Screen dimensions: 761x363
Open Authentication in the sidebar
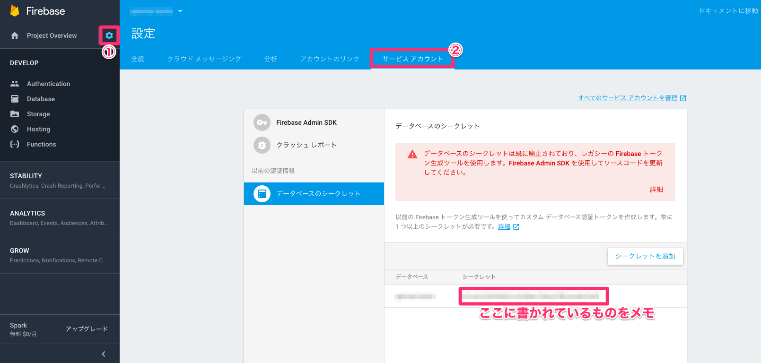pos(48,84)
